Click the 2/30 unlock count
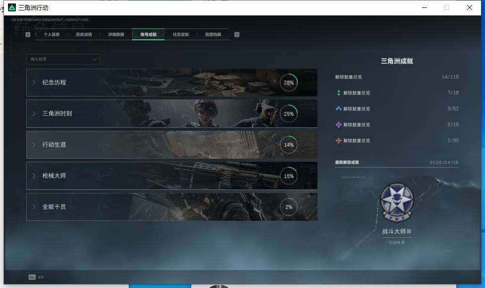The width and height of the screenshot is (485, 288). 453,141
